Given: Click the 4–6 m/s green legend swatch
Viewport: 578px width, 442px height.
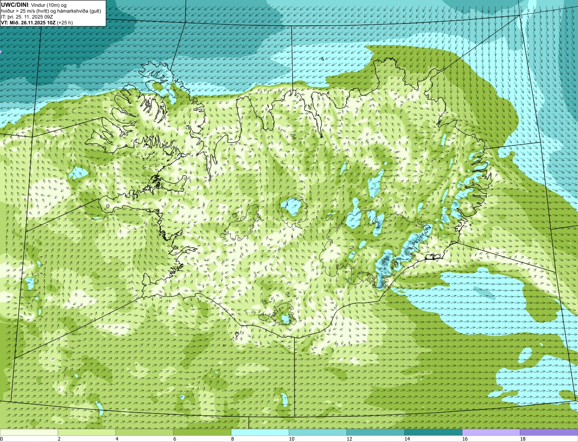Looking at the screenshot, I should click(x=144, y=433).
